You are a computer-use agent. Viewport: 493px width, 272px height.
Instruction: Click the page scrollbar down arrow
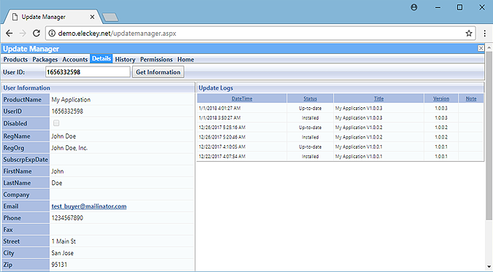click(x=489, y=267)
